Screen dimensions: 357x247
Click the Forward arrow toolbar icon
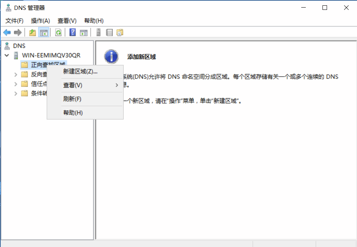(18, 33)
